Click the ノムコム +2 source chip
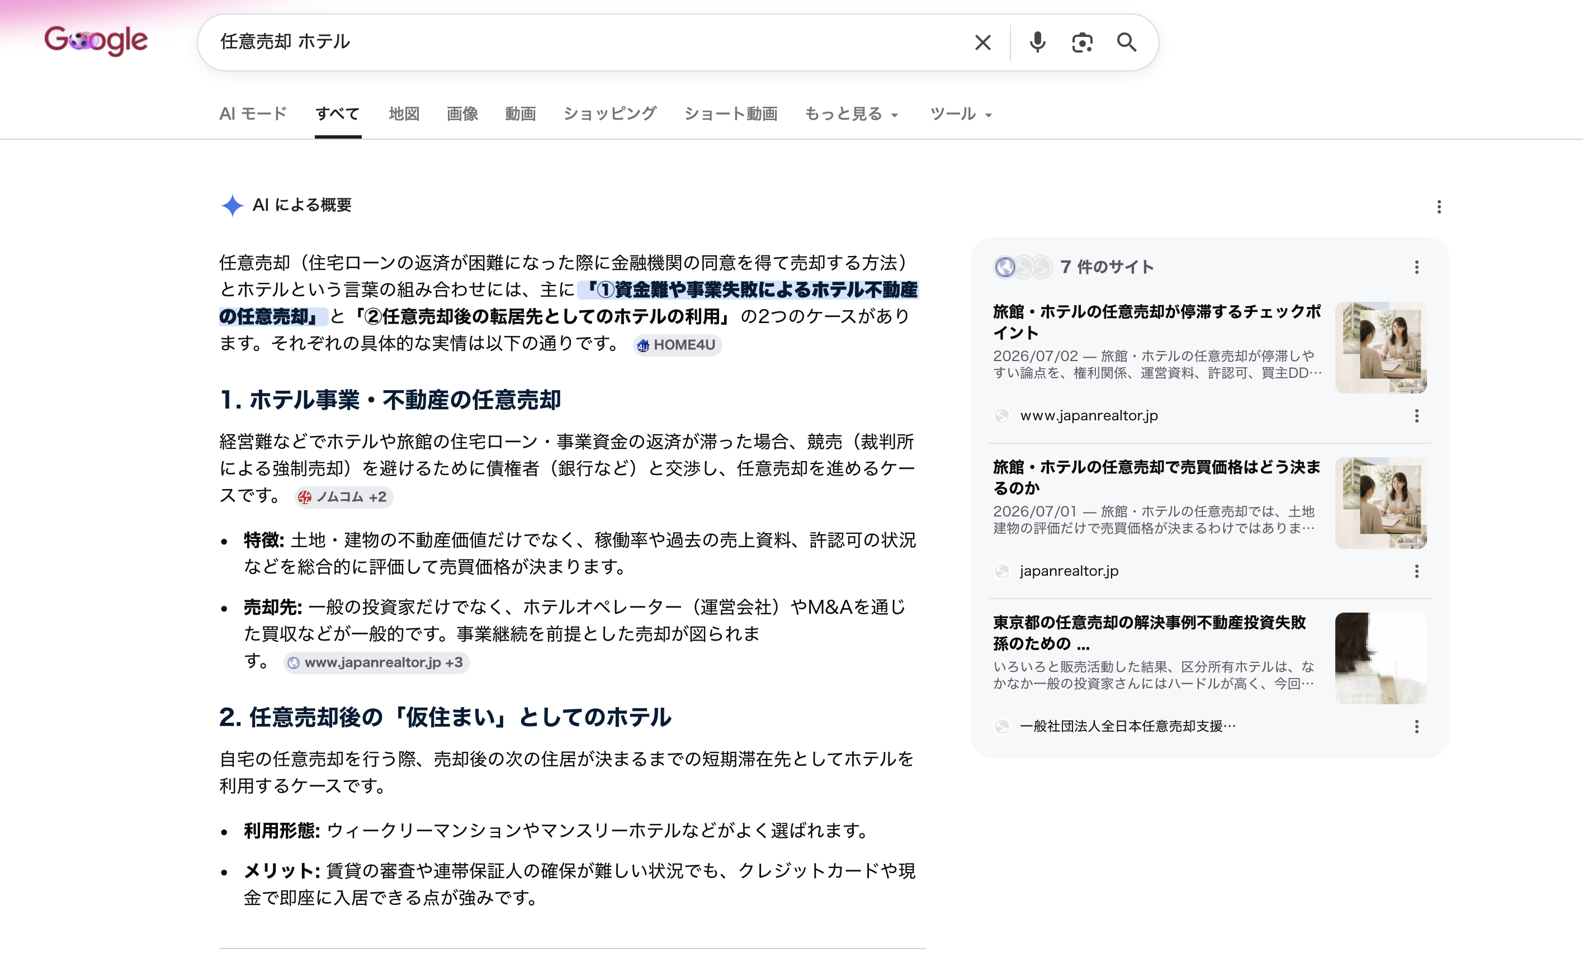 point(344,496)
